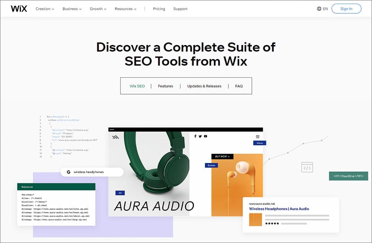This screenshot has height=243, width=372.
Task: Click the Sign In button
Action: tap(346, 9)
